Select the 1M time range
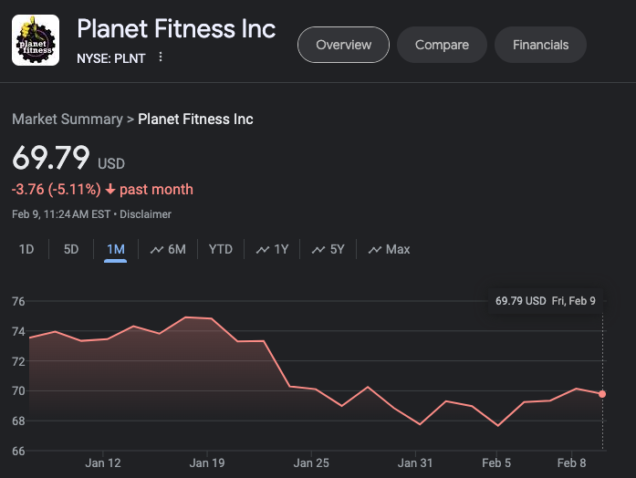636x478 pixels. [x=115, y=249]
